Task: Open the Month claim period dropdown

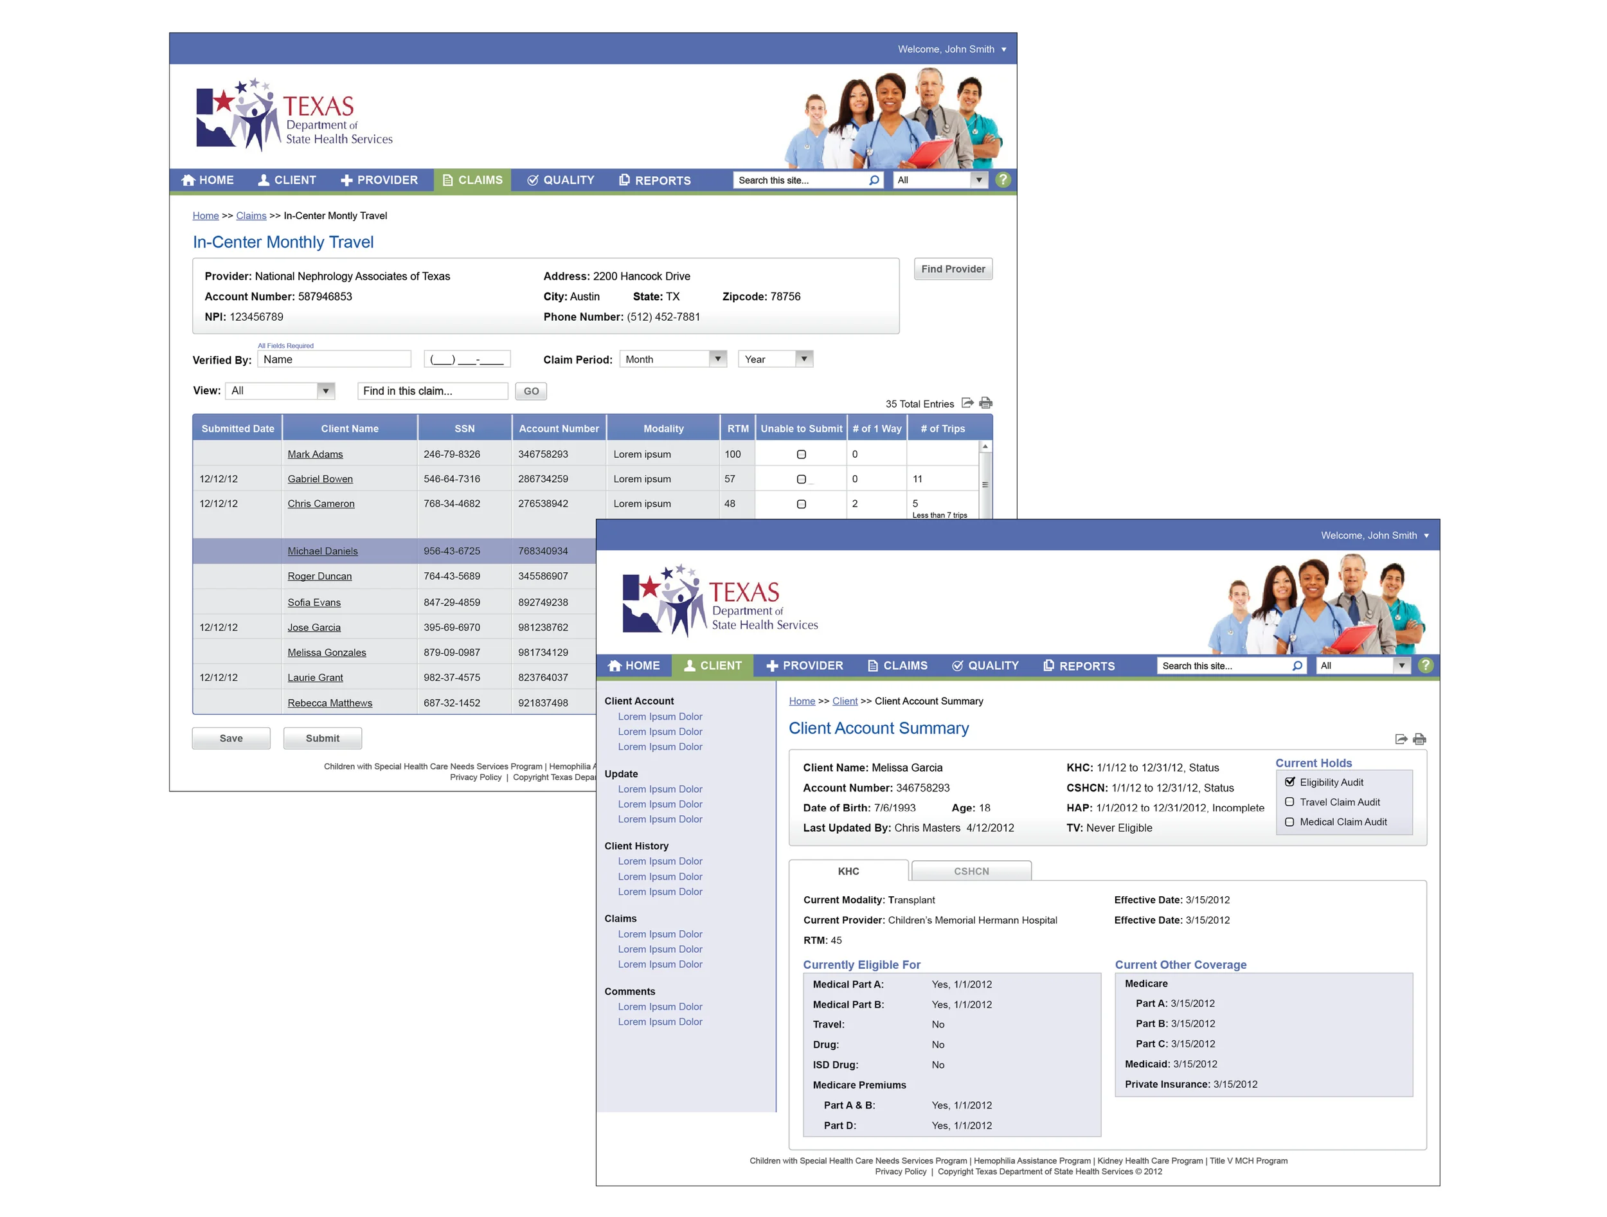Action: pos(673,359)
